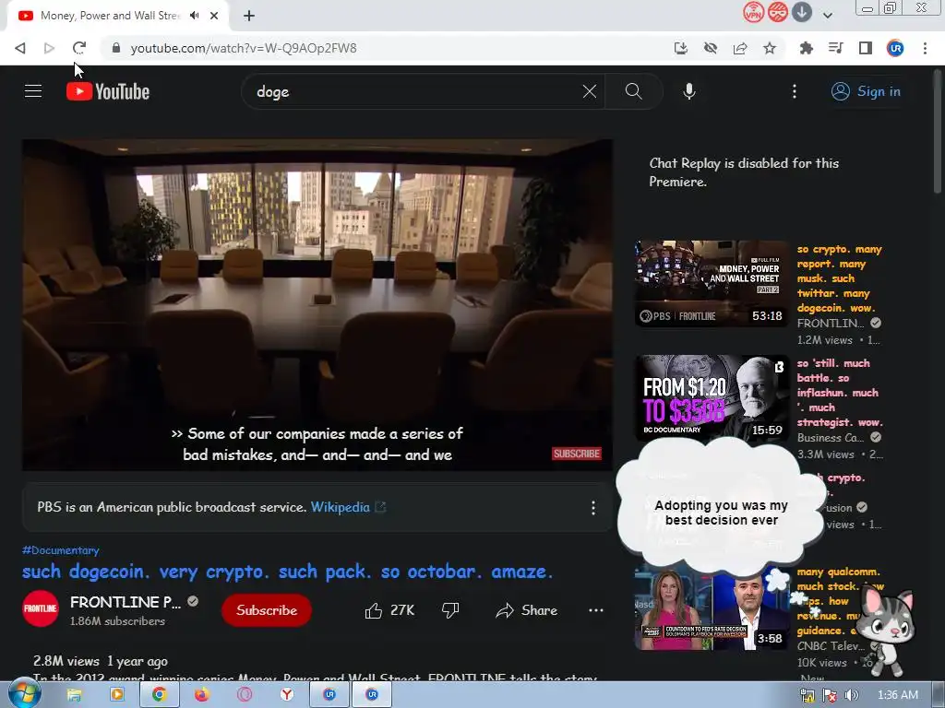Open the media control playlist icon

pos(835,48)
